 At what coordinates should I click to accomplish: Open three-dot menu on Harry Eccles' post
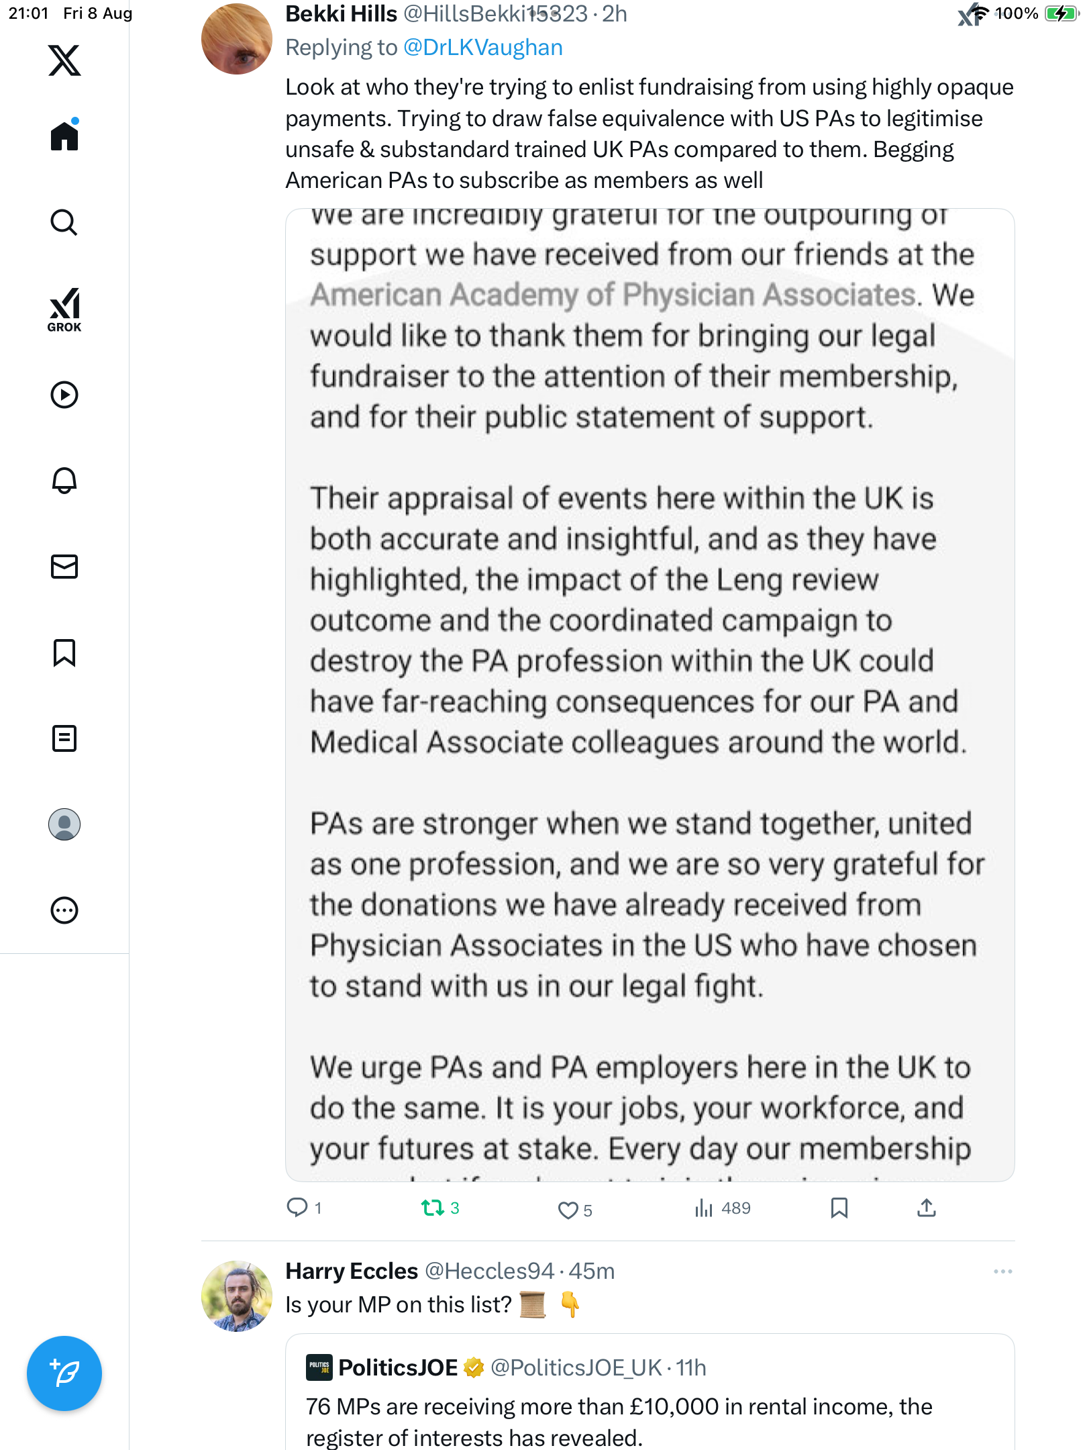1002,1271
